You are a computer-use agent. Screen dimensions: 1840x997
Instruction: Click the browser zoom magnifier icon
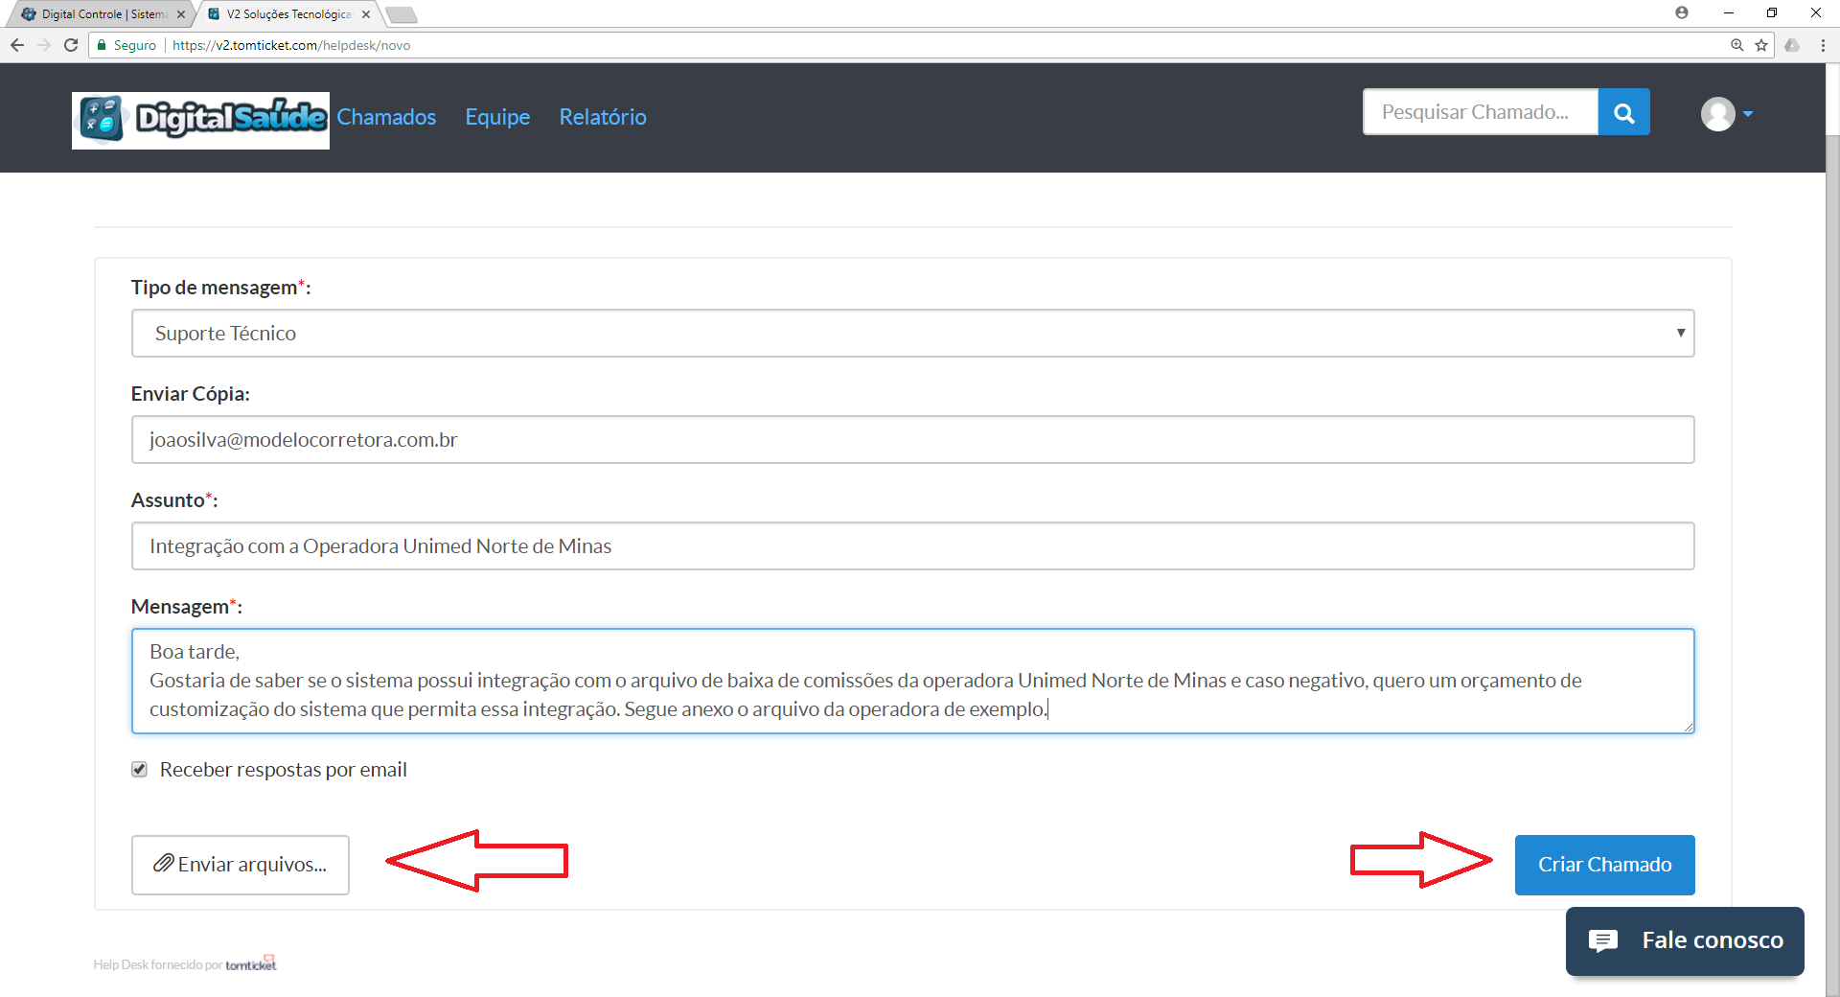pyautogui.click(x=1736, y=45)
